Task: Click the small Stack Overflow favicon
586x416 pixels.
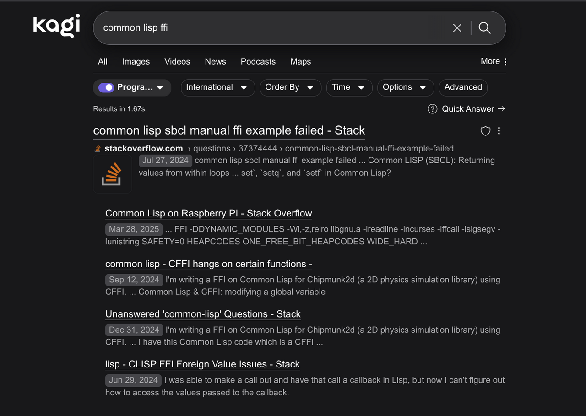Action: pyautogui.click(x=98, y=149)
